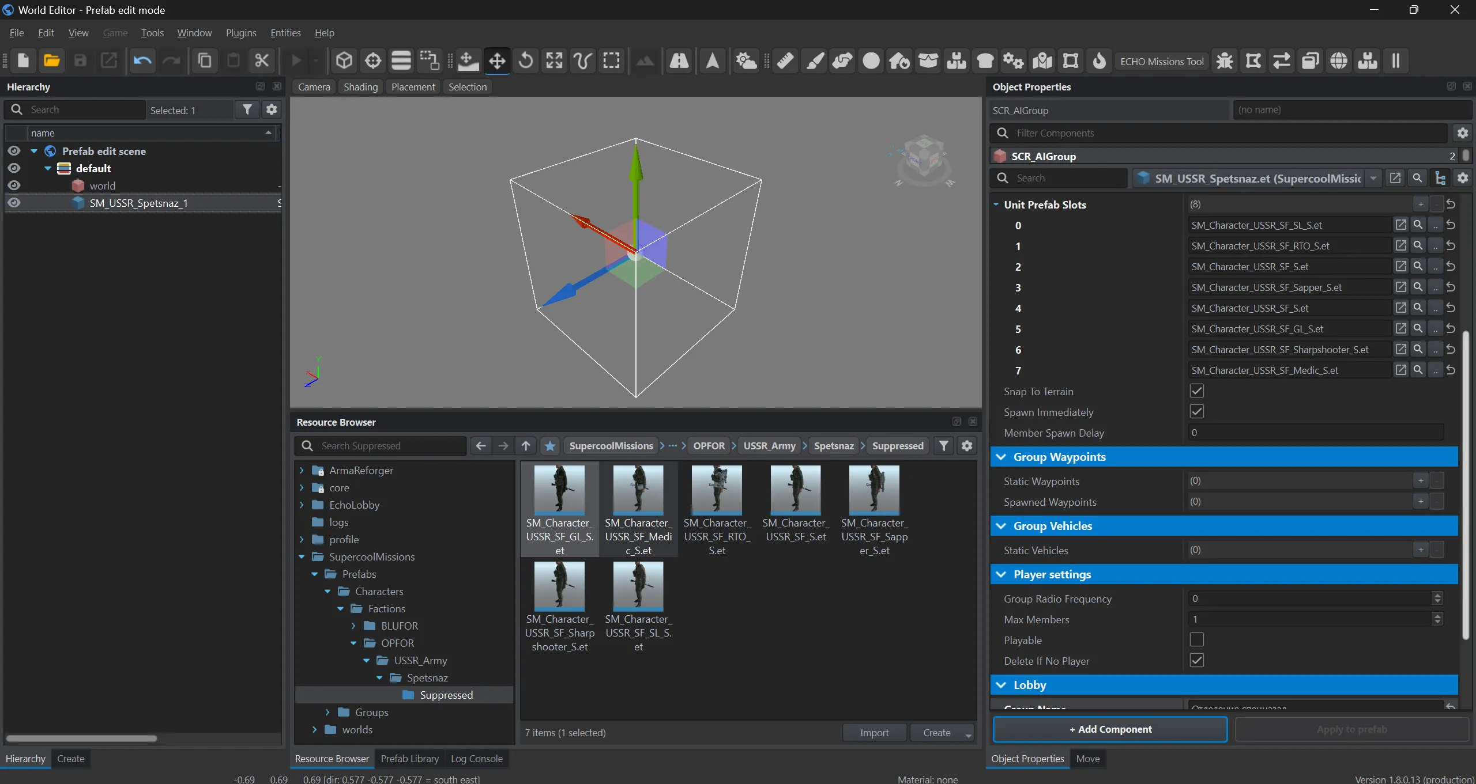Add Resource Browser location to favorites star
Viewport: 1476px width, 784px height.
(550, 446)
